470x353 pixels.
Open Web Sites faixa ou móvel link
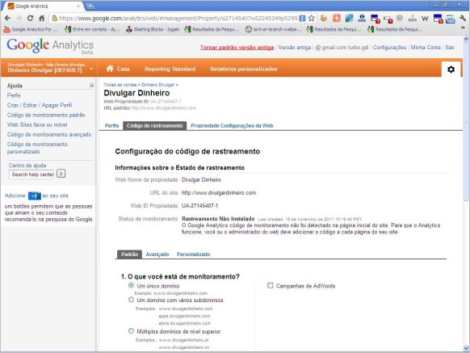pyautogui.click(x=37, y=124)
